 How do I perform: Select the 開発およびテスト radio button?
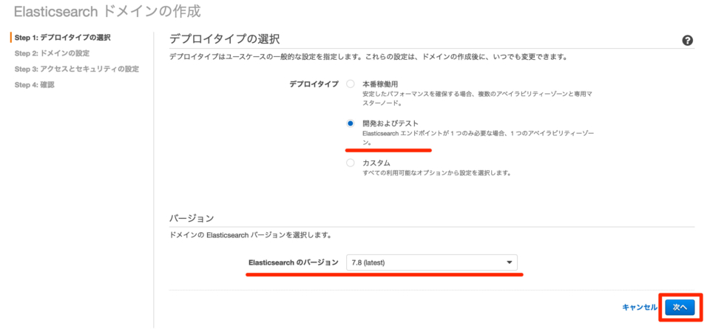351,123
